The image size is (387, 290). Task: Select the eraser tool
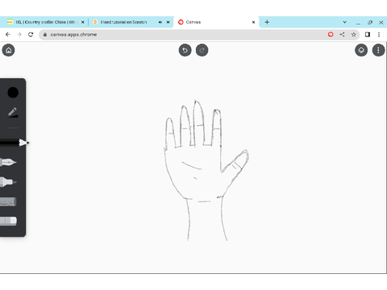[x=8, y=221]
